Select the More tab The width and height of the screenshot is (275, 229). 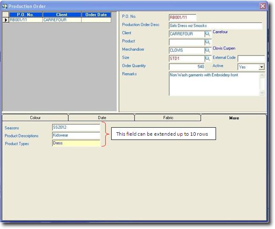(x=234, y=118)
